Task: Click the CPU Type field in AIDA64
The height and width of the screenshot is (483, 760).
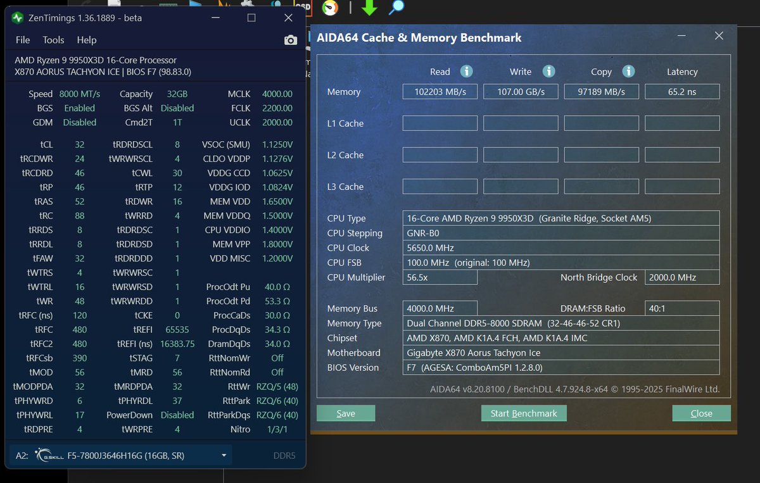Action: (x=561, y=218)
